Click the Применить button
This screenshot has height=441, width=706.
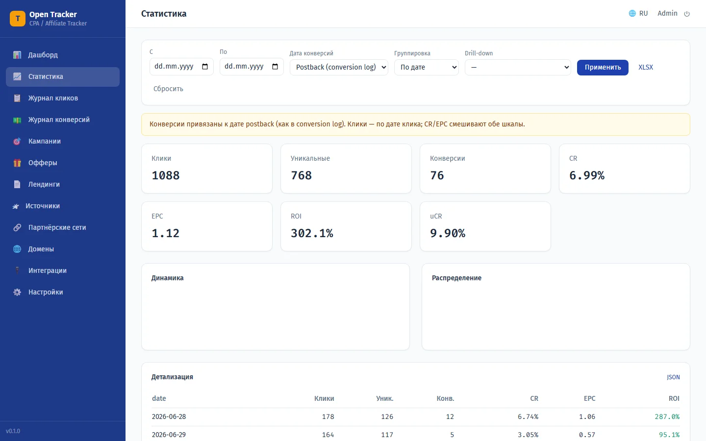point(603,67)
